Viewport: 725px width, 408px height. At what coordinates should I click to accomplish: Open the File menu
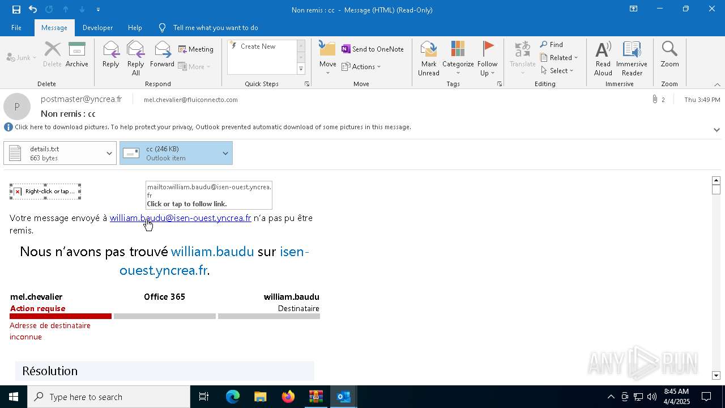[16, 28]
